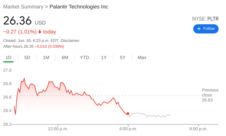This screenshot has height=136, width=226.
Task: Switch to the 5D time range tab
Action: point(27,57)
